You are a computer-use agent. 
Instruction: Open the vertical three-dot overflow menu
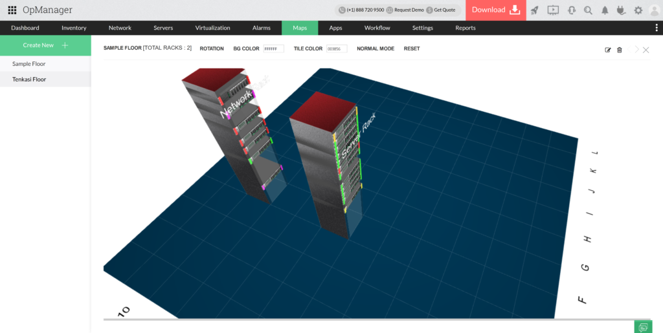point(657,28)
